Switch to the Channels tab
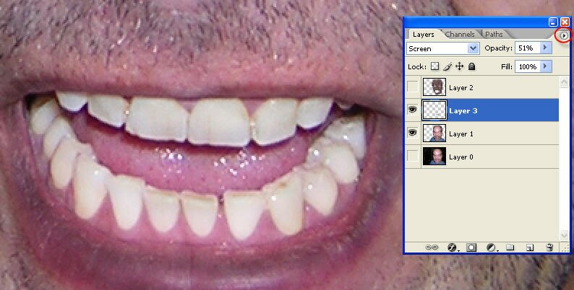The image size is (574, 290). point(460,35)
